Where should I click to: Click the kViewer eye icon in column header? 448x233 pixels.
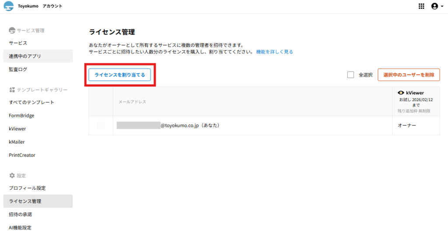tap(401, 93)
